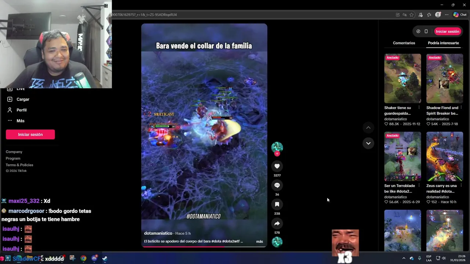This screenshot has width=470, height=264.
Task: Follow creator with red plus badge
Action: coord(277,154)
